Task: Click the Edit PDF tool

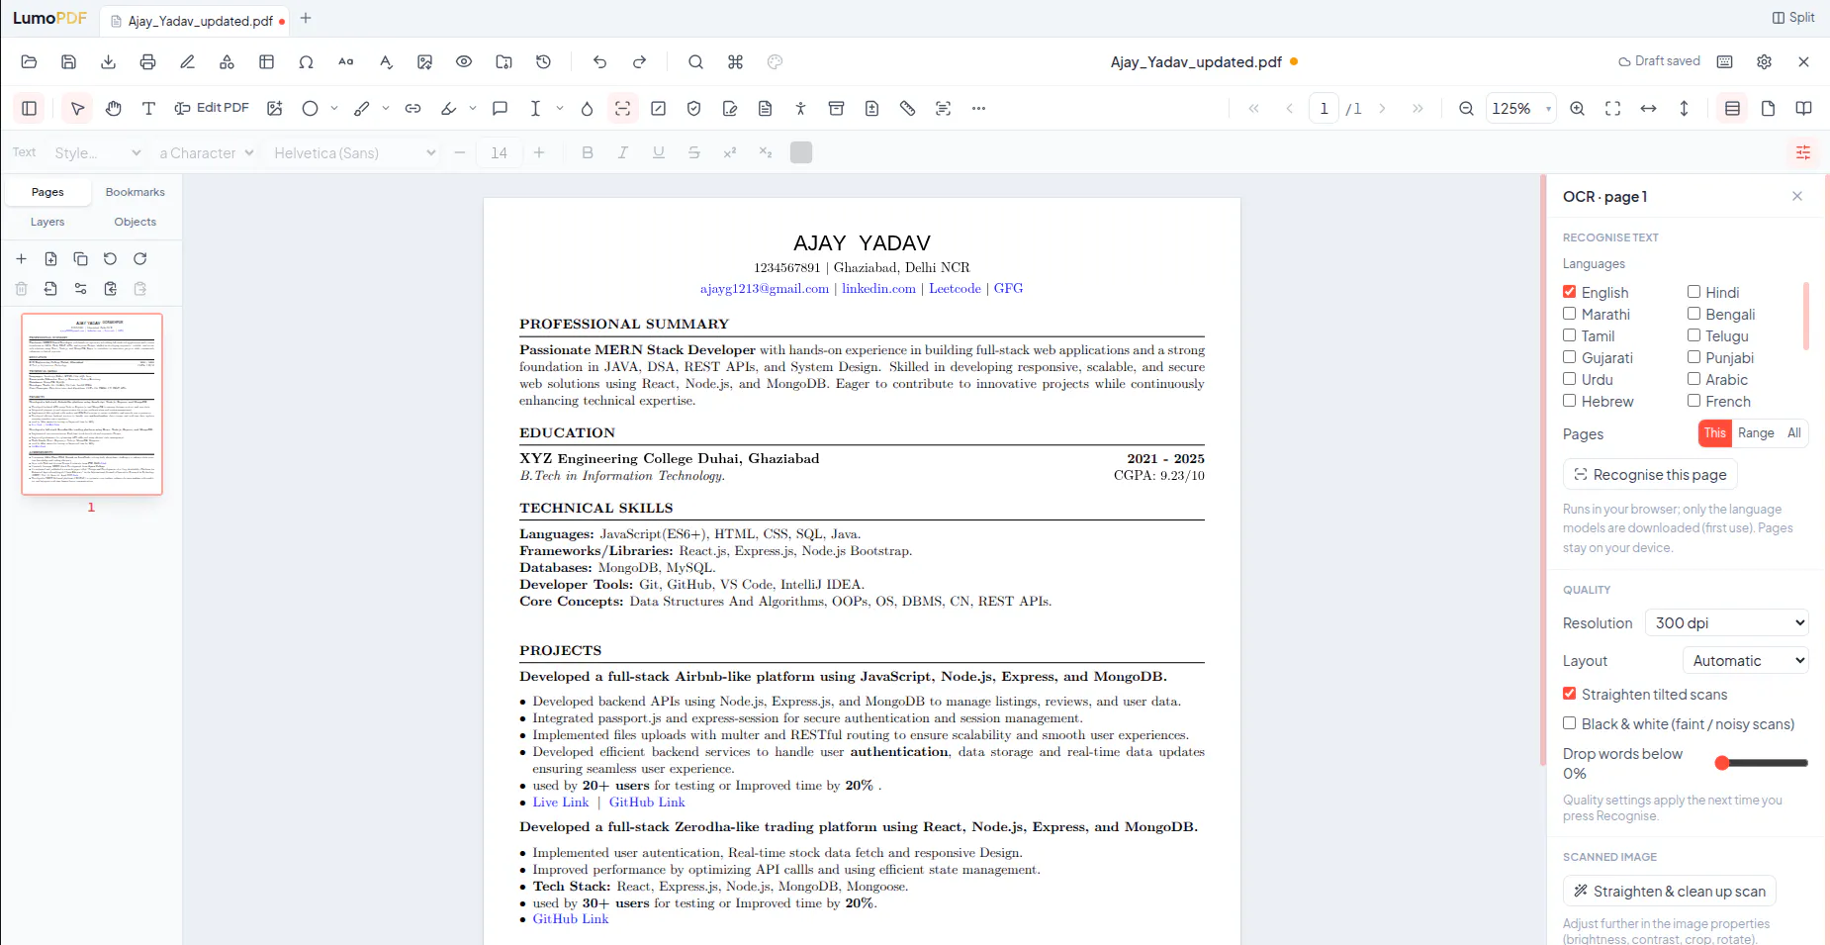Action: point(212,108)
